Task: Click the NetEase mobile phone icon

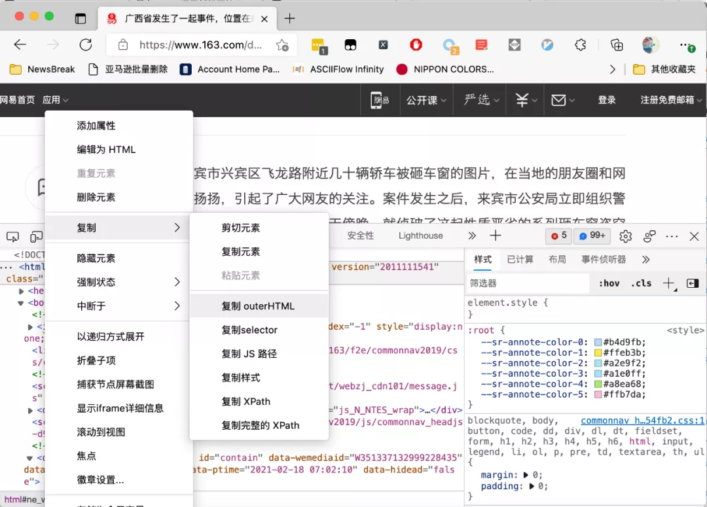Action: click(x=380, y=100)
